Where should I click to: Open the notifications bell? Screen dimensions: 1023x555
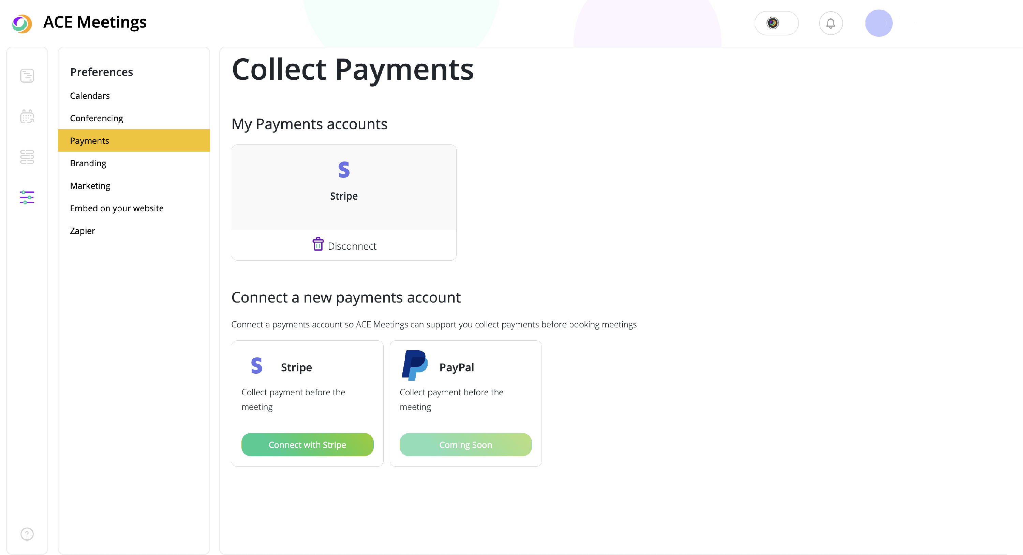[x=830, y=24]
